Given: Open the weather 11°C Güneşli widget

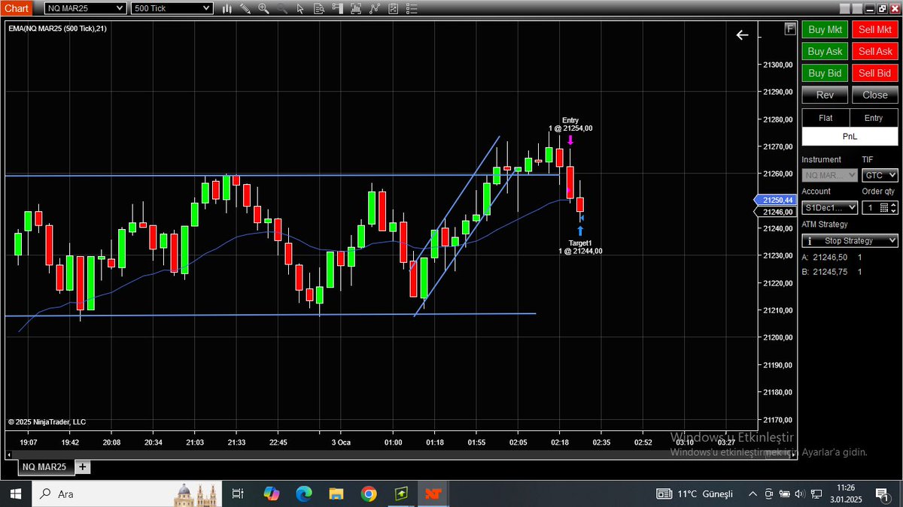Looking at the screenshot, I should pyautogui.click(x=695, y=493).
